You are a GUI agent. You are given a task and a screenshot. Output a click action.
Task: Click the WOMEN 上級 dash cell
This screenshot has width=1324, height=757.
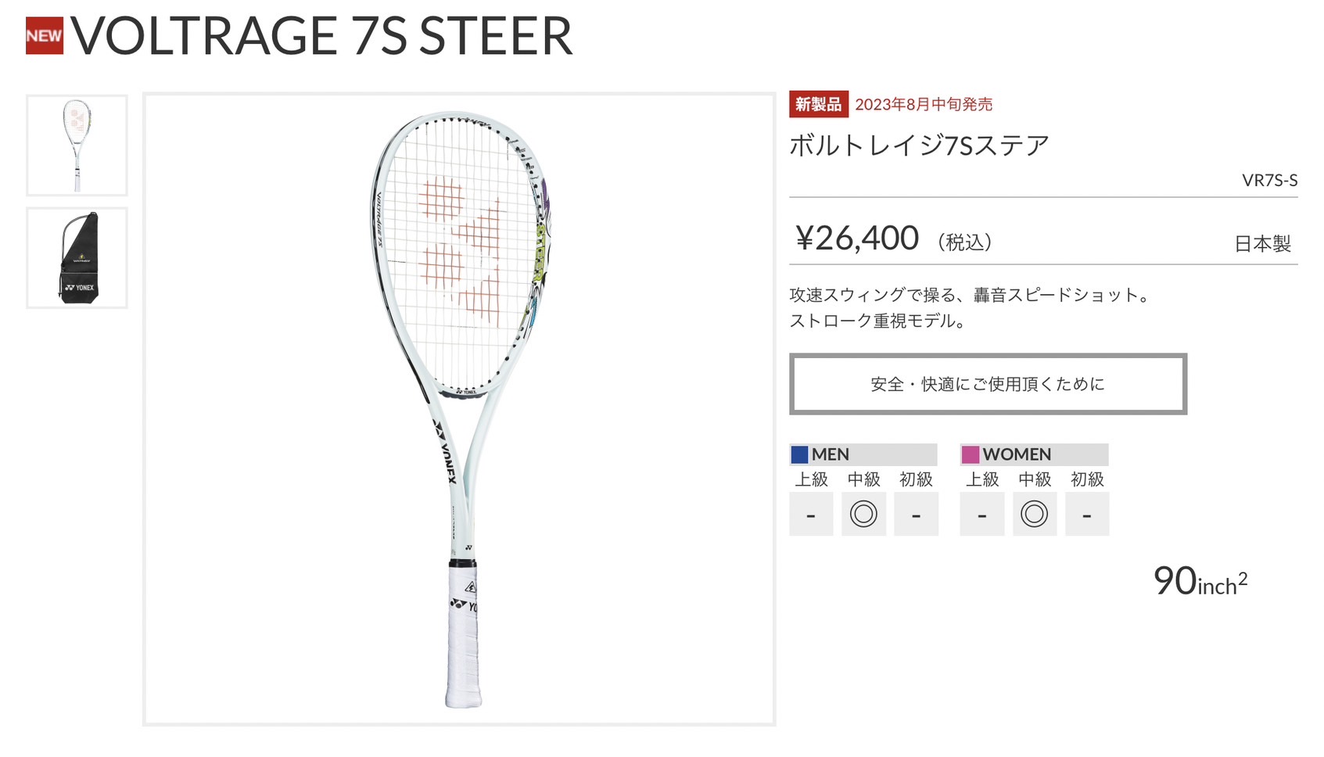point(981,514)
